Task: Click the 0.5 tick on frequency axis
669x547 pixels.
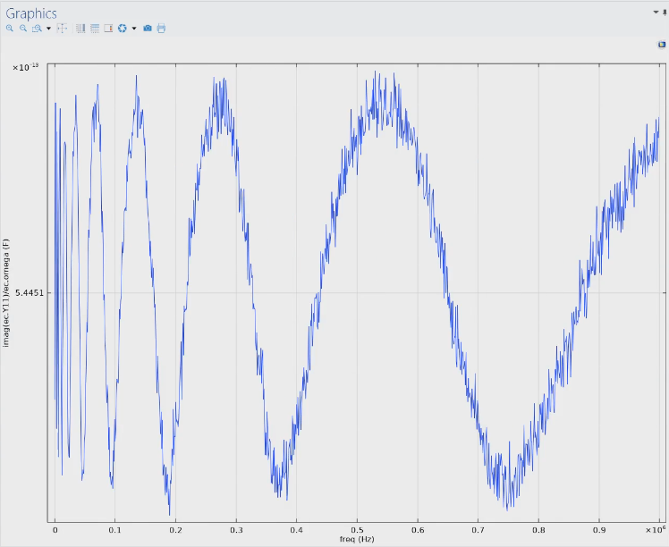Action: coord(357,530)
